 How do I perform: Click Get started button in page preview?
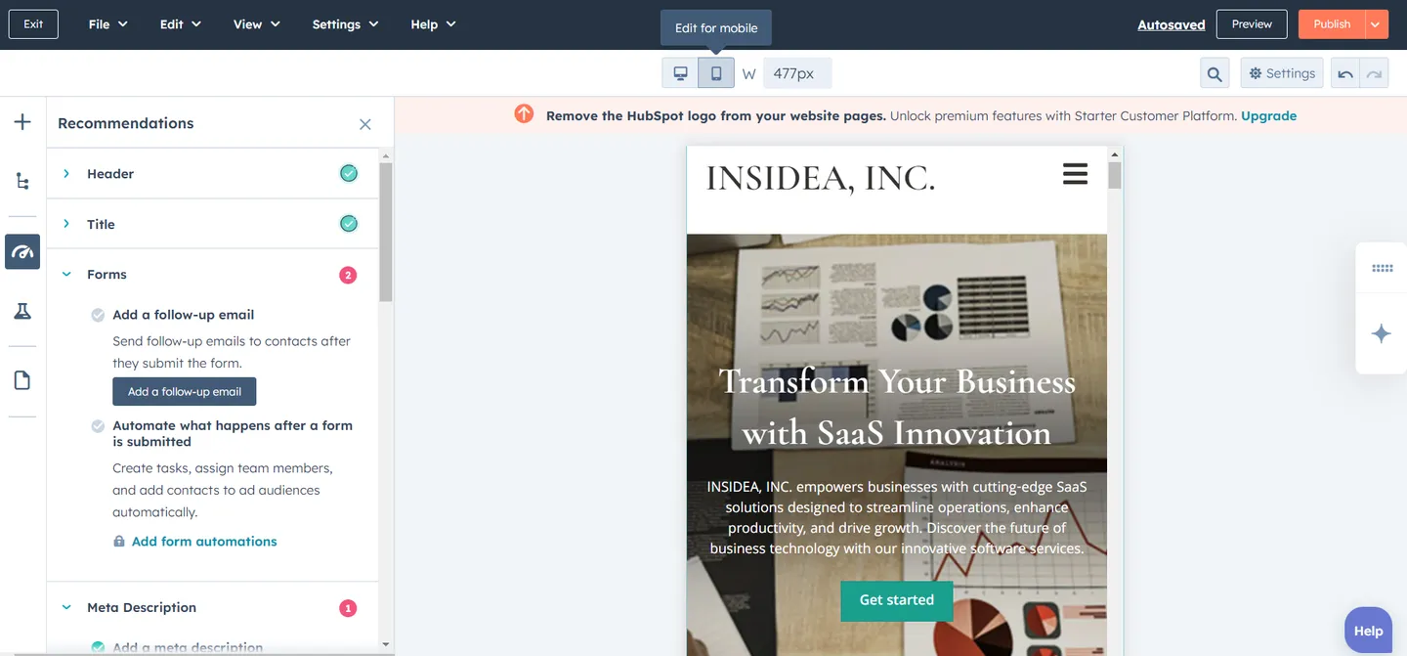coord(896,600)
